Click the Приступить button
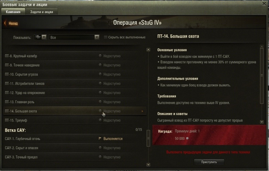Screen dimensions: 269x171 209,162
